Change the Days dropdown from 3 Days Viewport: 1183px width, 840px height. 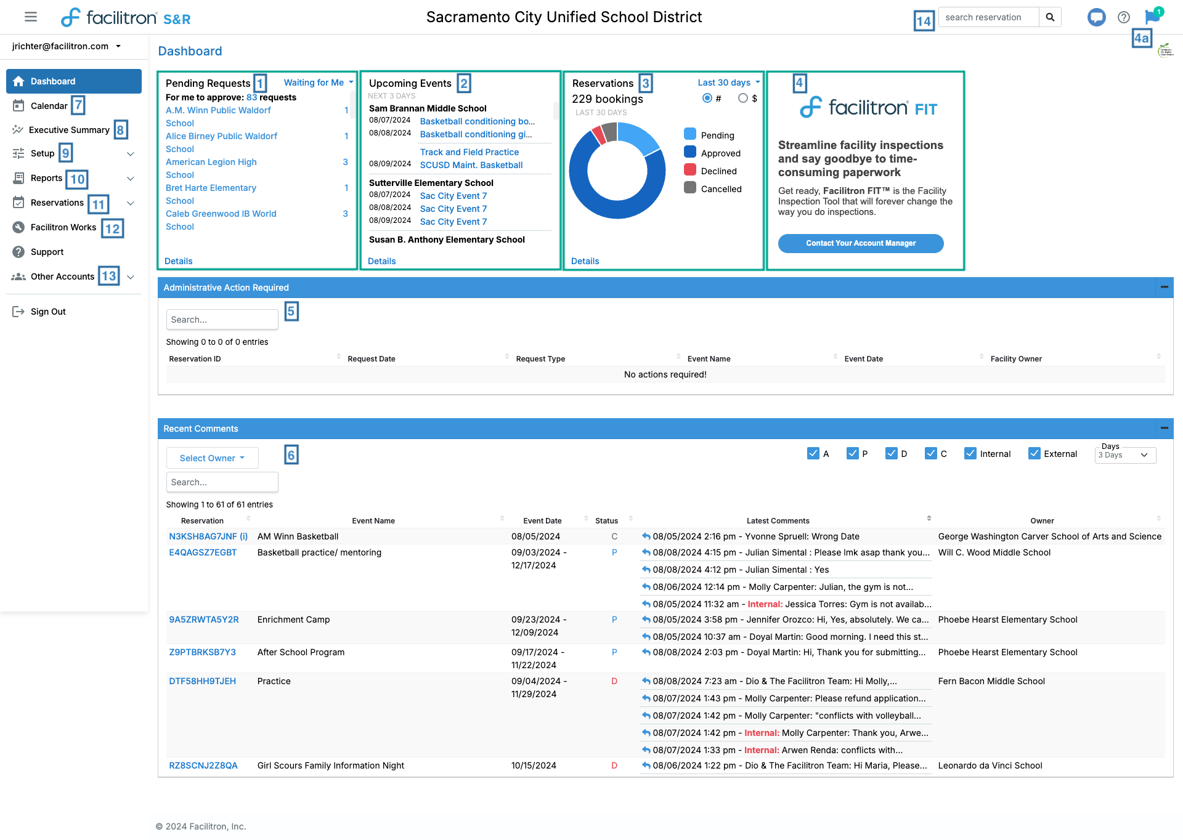coord(1125,455)
